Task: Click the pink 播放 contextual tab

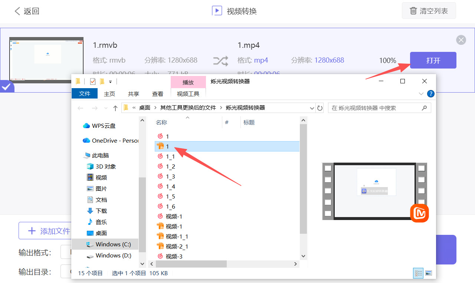Action: (188, 82)
